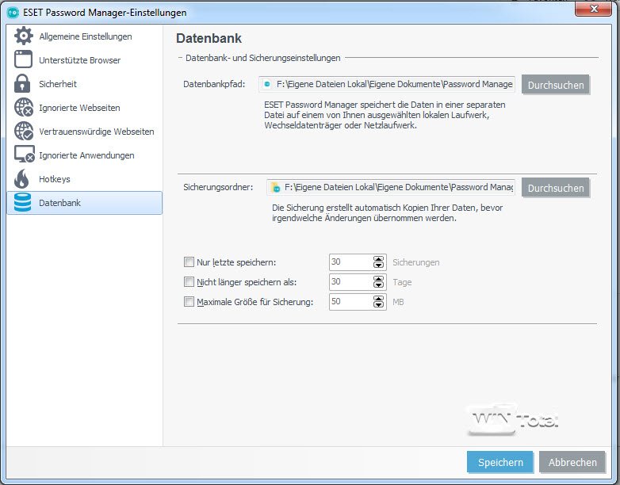
Task: Click the ESET icon in the title bar
Action: pos(13,13)
